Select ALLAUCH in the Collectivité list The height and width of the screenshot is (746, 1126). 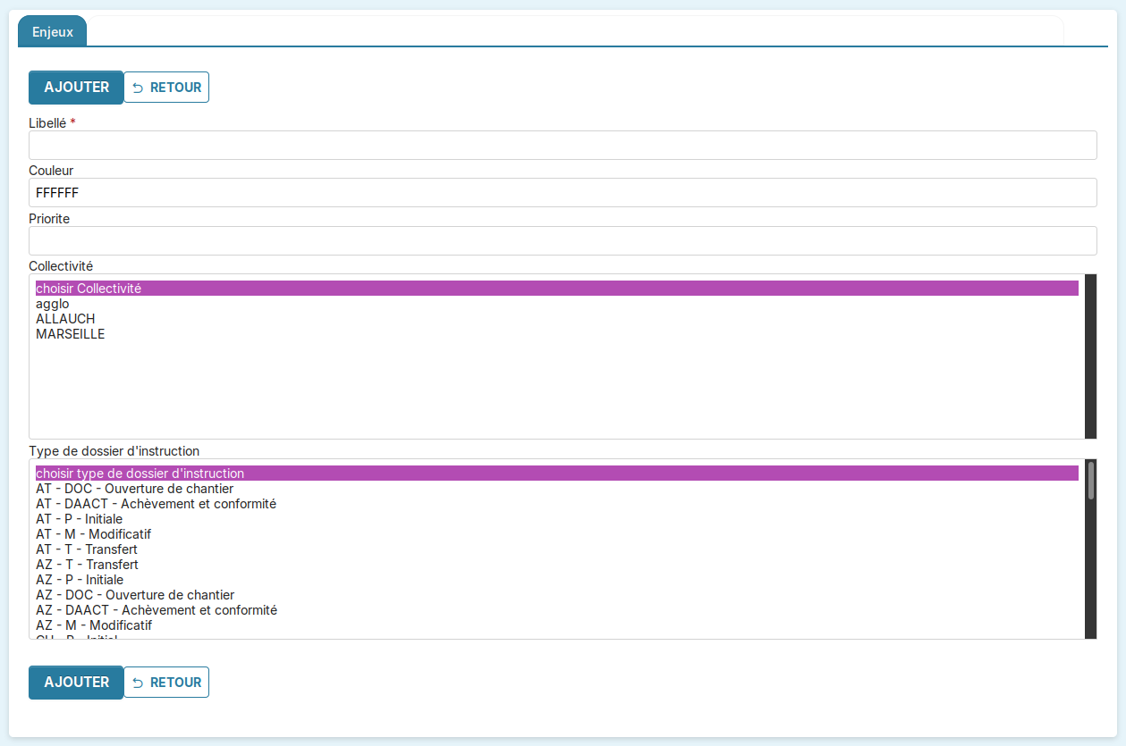click(x=65, y=319)
